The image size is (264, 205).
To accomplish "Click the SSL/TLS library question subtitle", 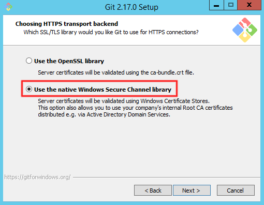I will (111, 32).
